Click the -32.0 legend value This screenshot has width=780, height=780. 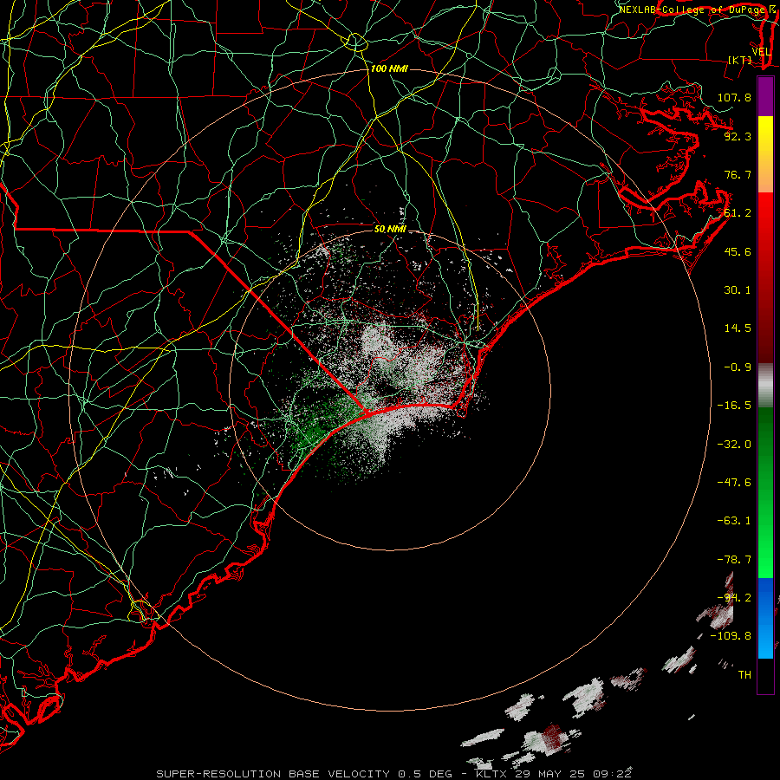coord(734,444)
